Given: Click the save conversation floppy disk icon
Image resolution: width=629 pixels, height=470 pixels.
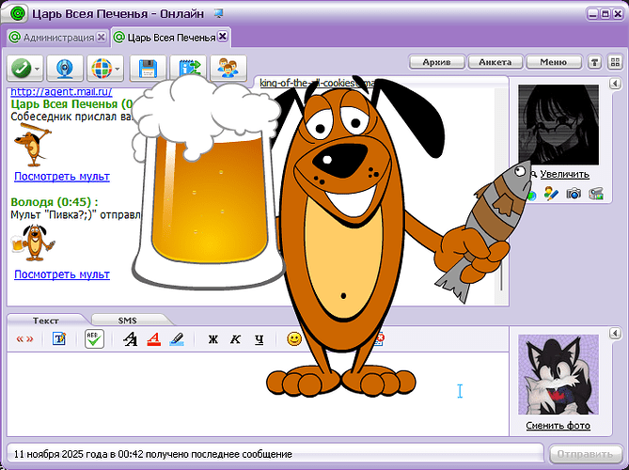Looking at the screenshot, I should [x=147, y=69].
